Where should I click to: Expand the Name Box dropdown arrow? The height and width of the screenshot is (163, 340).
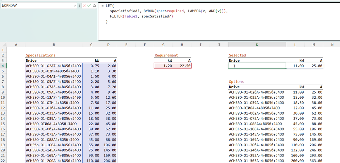[x=75, y=6]
